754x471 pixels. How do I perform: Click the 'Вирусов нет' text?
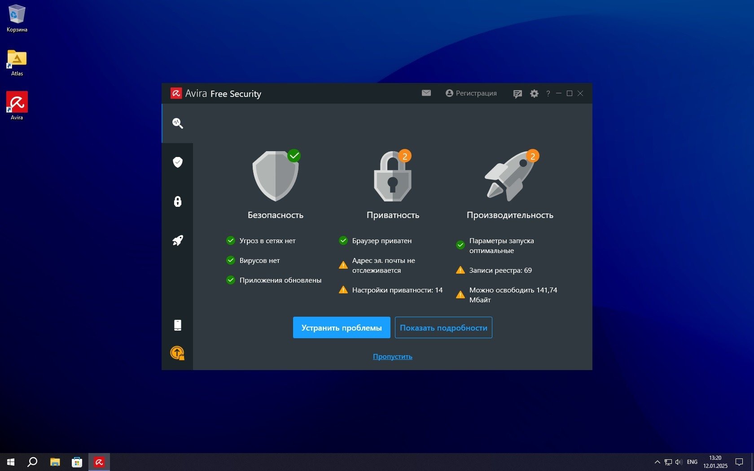pos(259,260)
